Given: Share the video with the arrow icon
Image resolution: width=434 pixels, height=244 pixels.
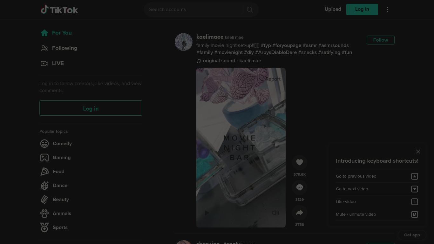Looking at the screenshot, I should click(300, 213).
